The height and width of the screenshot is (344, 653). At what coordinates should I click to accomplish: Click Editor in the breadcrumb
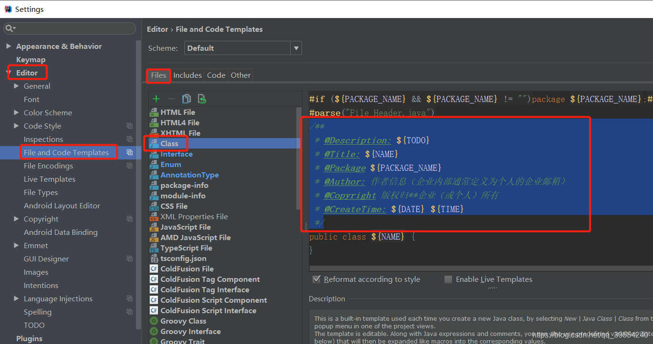pyautogui.click(x=158, y=29)
